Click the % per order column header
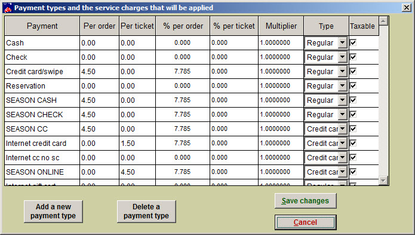 [183, 26]
